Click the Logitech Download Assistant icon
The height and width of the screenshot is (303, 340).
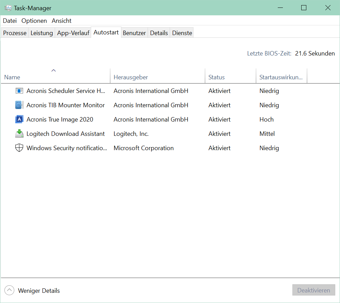coord(19,134)
